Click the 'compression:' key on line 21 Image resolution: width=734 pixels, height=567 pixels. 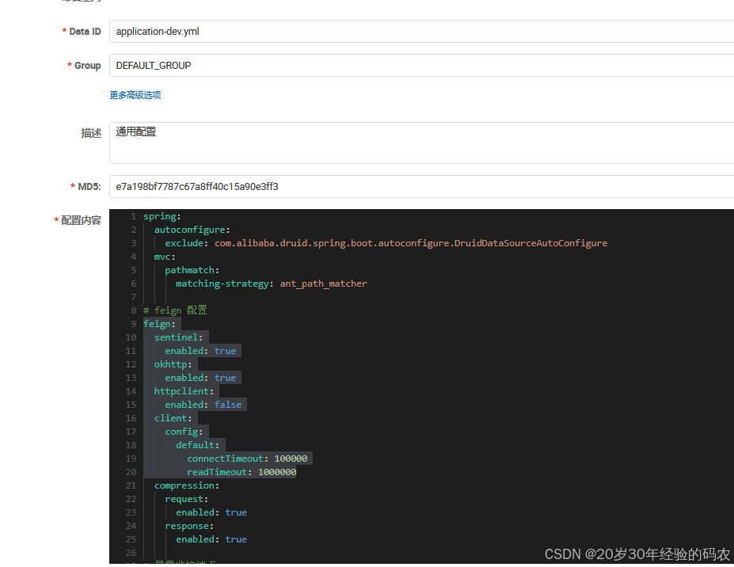tap(186, 485)
